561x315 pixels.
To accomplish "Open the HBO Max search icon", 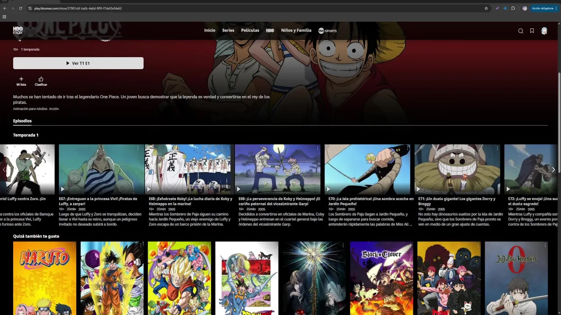I will pyautogui.click(x=521, y=31).
